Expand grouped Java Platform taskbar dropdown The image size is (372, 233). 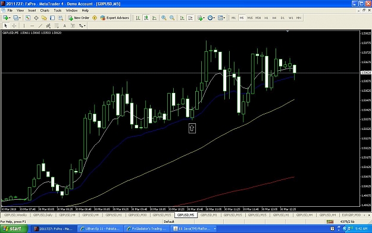click(x=215, y=229)
